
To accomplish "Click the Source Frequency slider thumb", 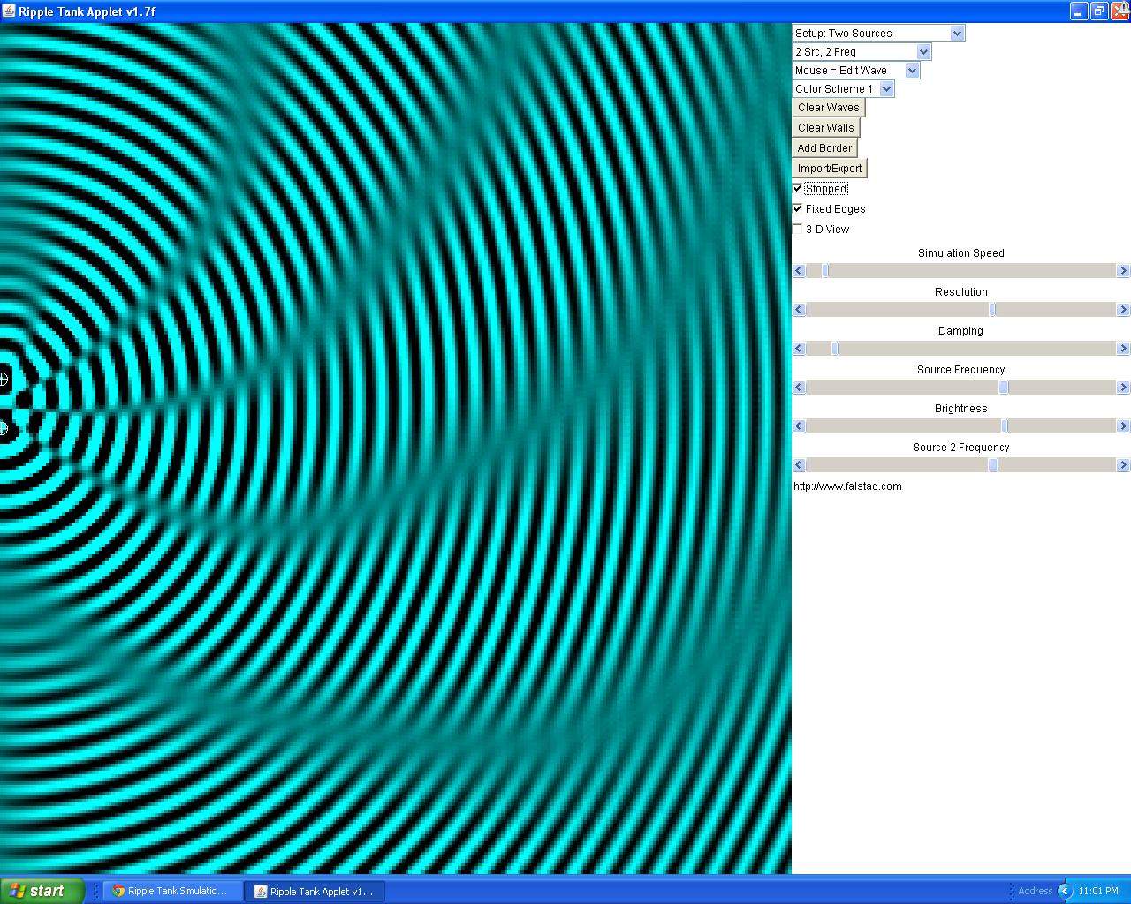I will coord(1004,388).
